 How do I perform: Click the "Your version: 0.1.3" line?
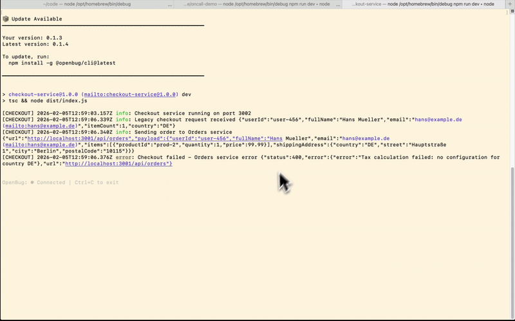[32, 38]
